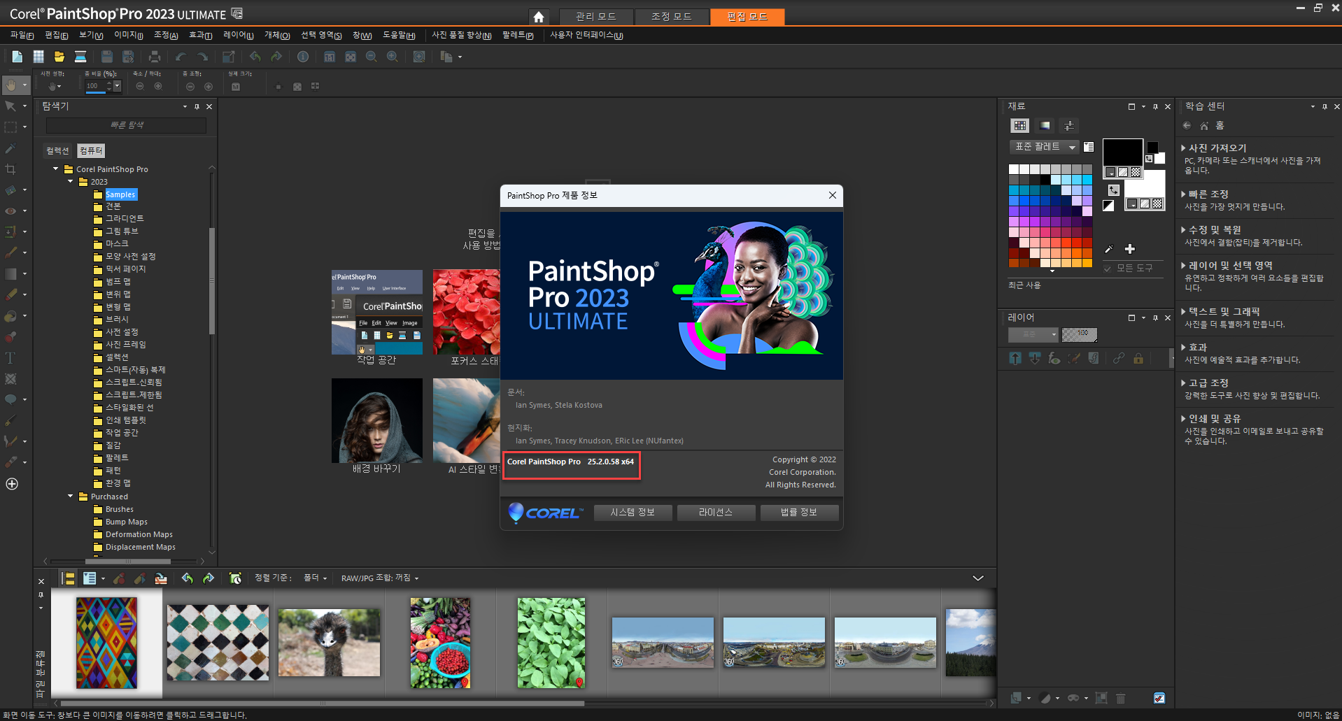The width and height of the screenshot is (1342, 721).
Task: Toggle the 모든 도구 checkbox
Action: [x=1108, y=269]
